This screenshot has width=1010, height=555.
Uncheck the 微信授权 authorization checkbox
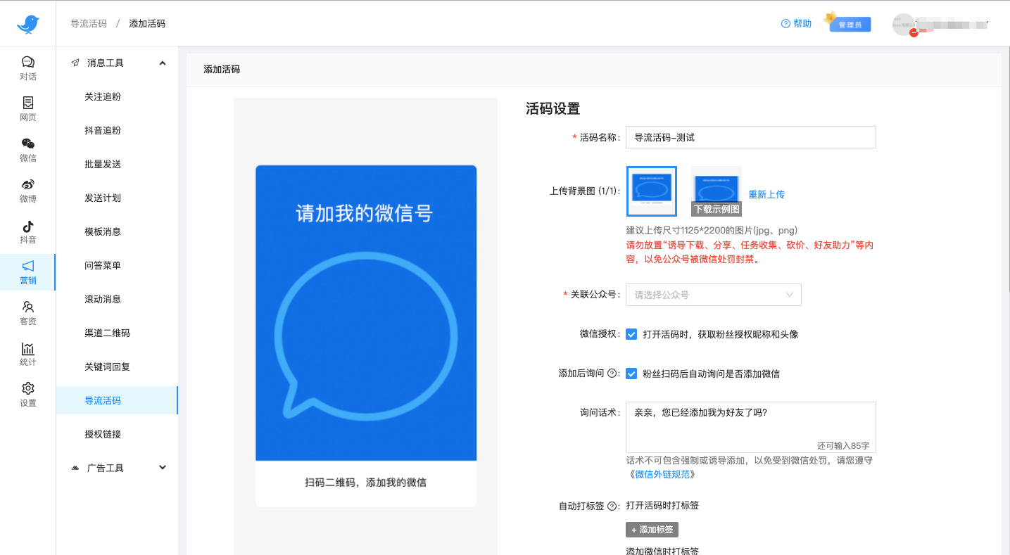pos(632,334)
